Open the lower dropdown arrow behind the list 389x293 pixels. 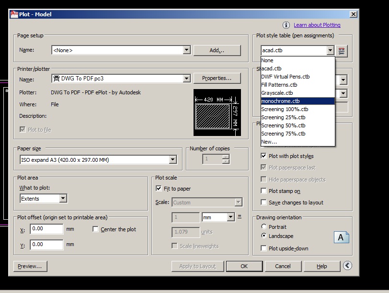(x=343, y=93)
